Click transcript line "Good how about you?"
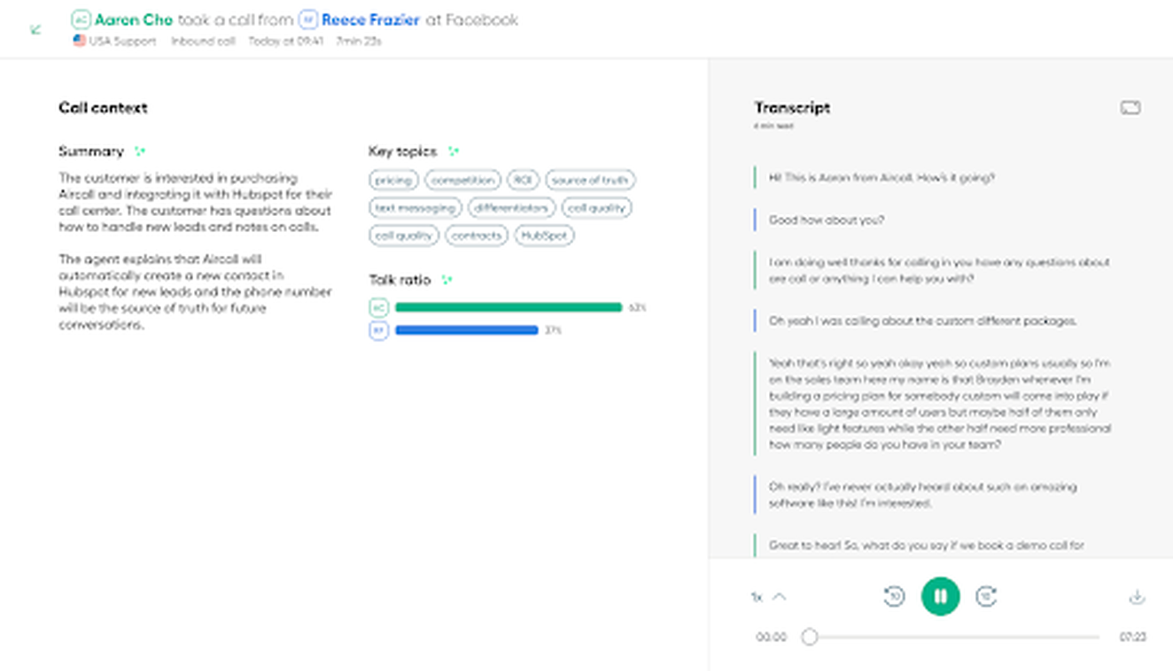The height and width of the screenshot is (671, 1173). pyautogui.click(x=827, y=220)
